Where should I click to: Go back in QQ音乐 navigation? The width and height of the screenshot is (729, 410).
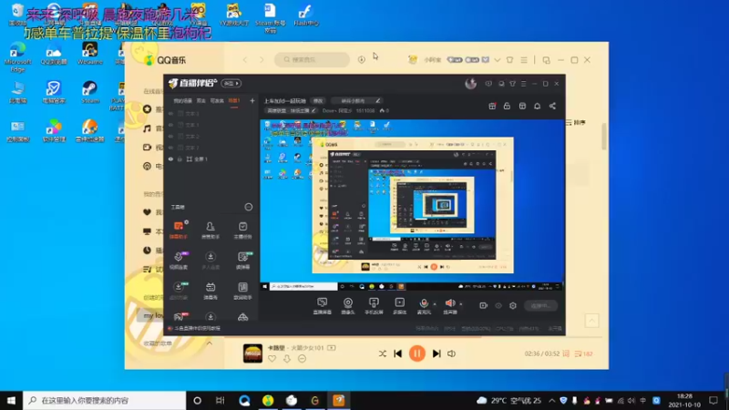tap(245, 59)
